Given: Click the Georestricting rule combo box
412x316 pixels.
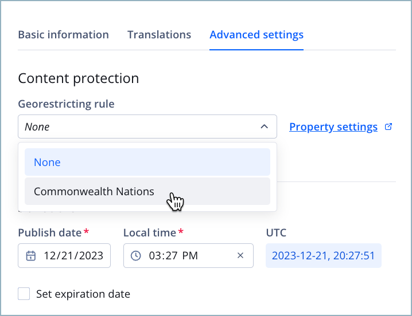Looking at the screenshot, I should pos(138,127).
